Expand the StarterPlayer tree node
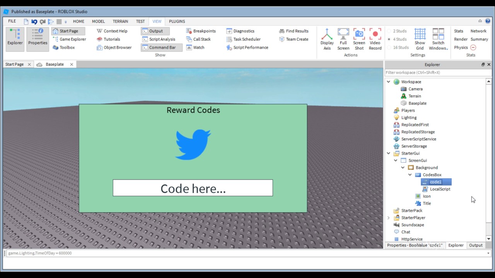Viewport: 495px width, 278px height. [x=388, y=218]
